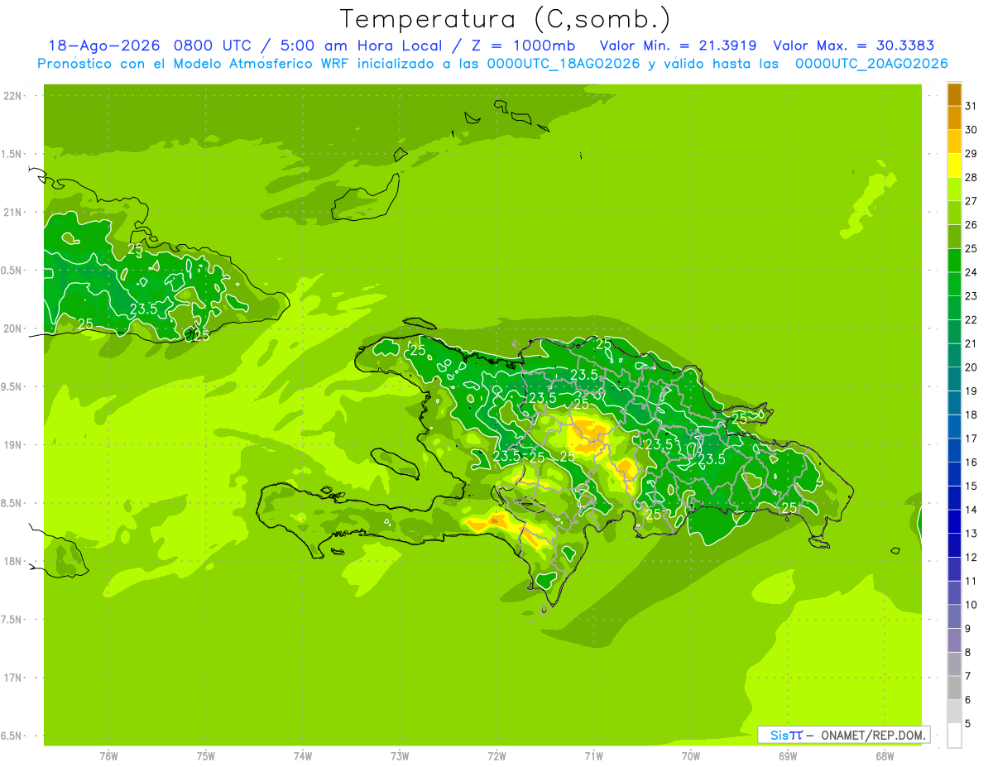Screen dimensions: 993x767
Task: Pick the light gray swatch near legend value 6
Action: point(954,712)
